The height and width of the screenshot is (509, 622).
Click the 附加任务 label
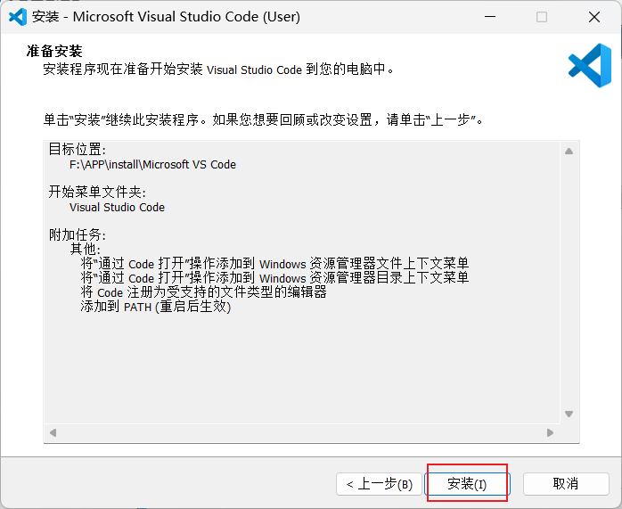coord(78,235)
